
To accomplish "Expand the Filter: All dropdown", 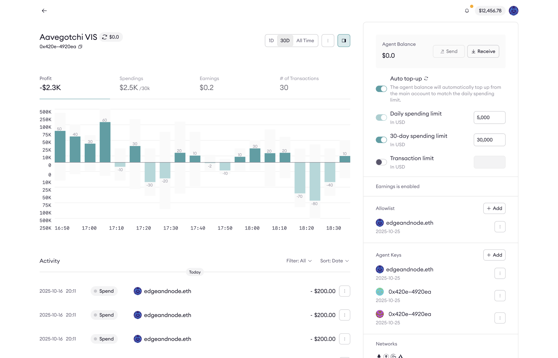I will pyautogui.click(x=299, y=261).
